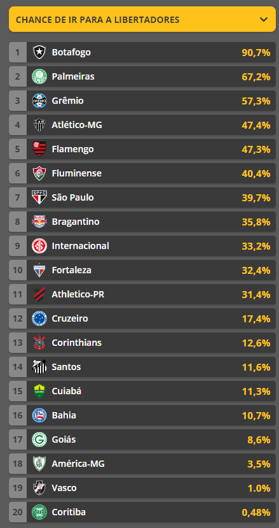This screenshot has height=528, width=279.
Task: Click the Flamengo club crest
Action: (x=39, y=149)
